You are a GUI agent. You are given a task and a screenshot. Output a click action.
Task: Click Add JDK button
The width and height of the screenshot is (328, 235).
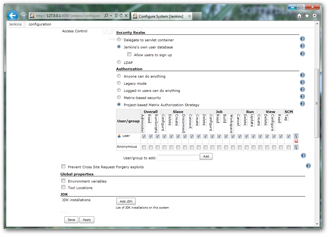126,201
